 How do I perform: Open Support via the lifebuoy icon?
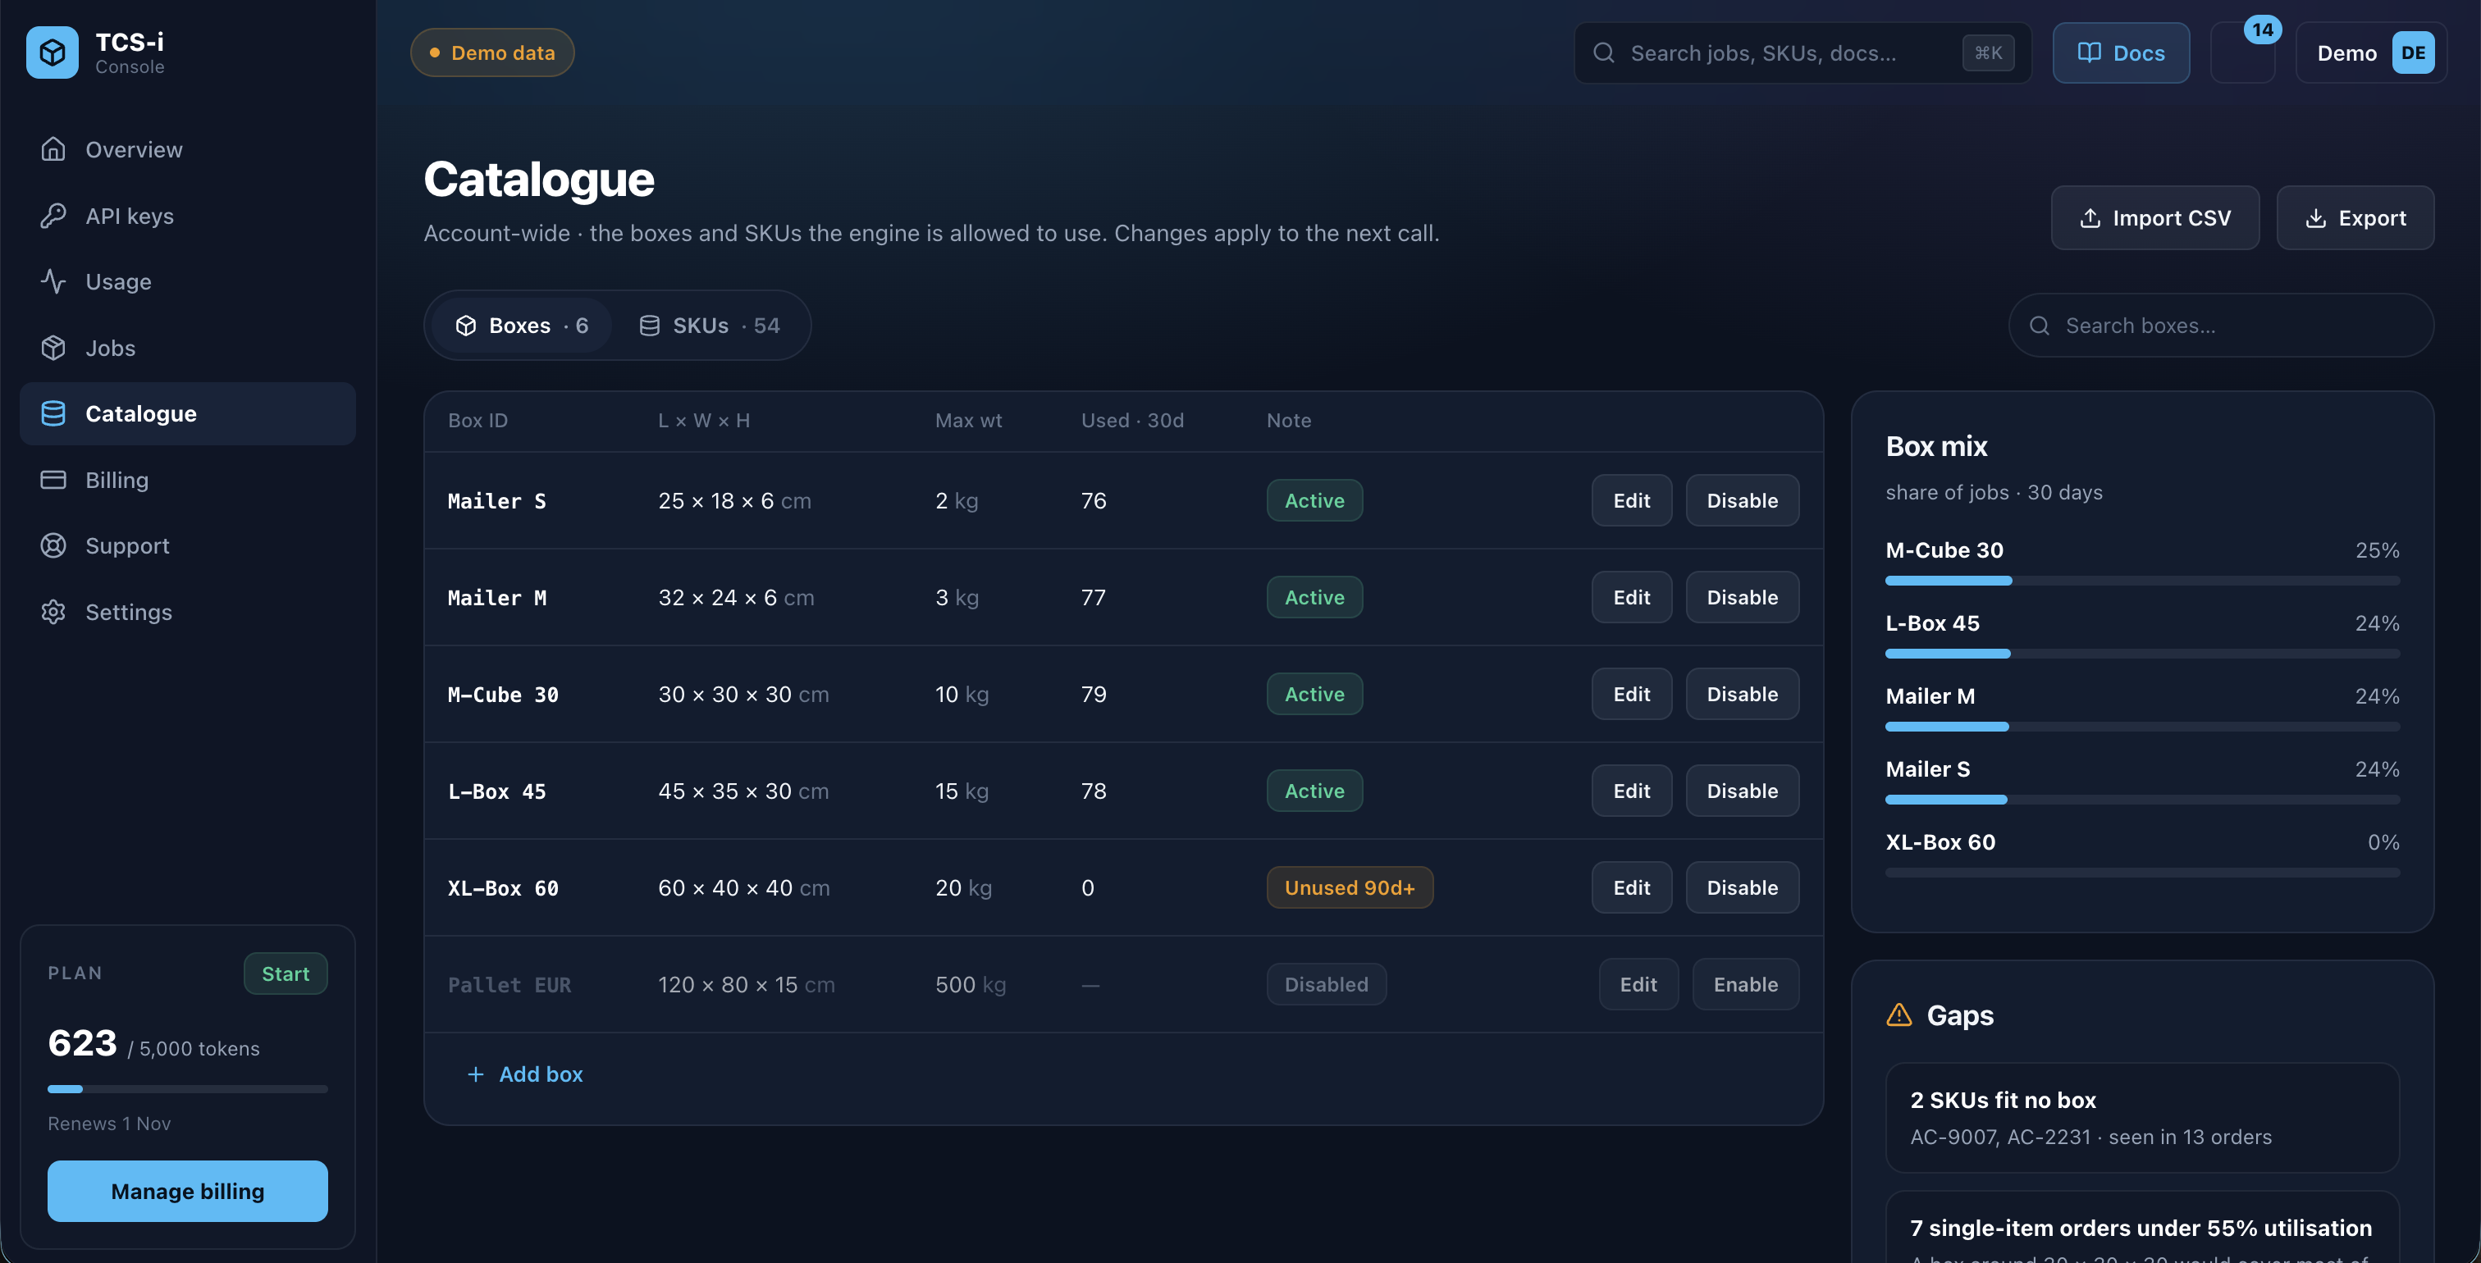point(54,546)
